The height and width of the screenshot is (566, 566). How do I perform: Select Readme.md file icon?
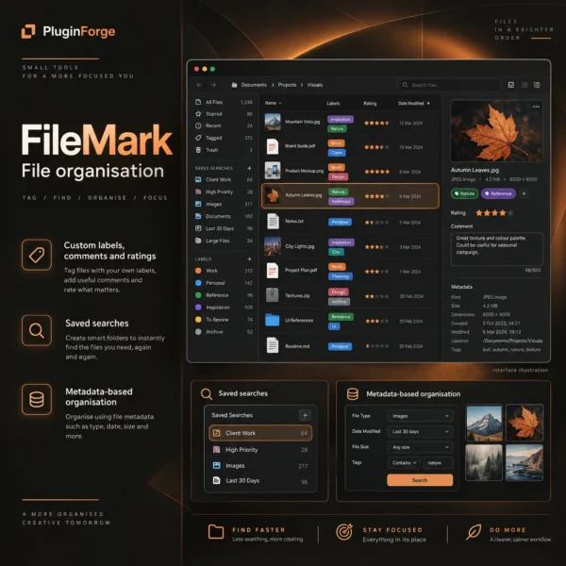pos(273,345)
